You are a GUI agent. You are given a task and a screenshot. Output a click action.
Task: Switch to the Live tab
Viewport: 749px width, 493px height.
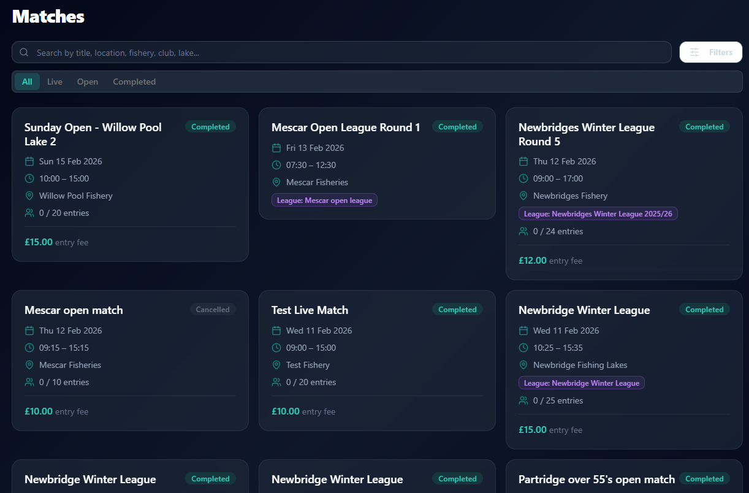pyautogui.click(x=55, y=82)
